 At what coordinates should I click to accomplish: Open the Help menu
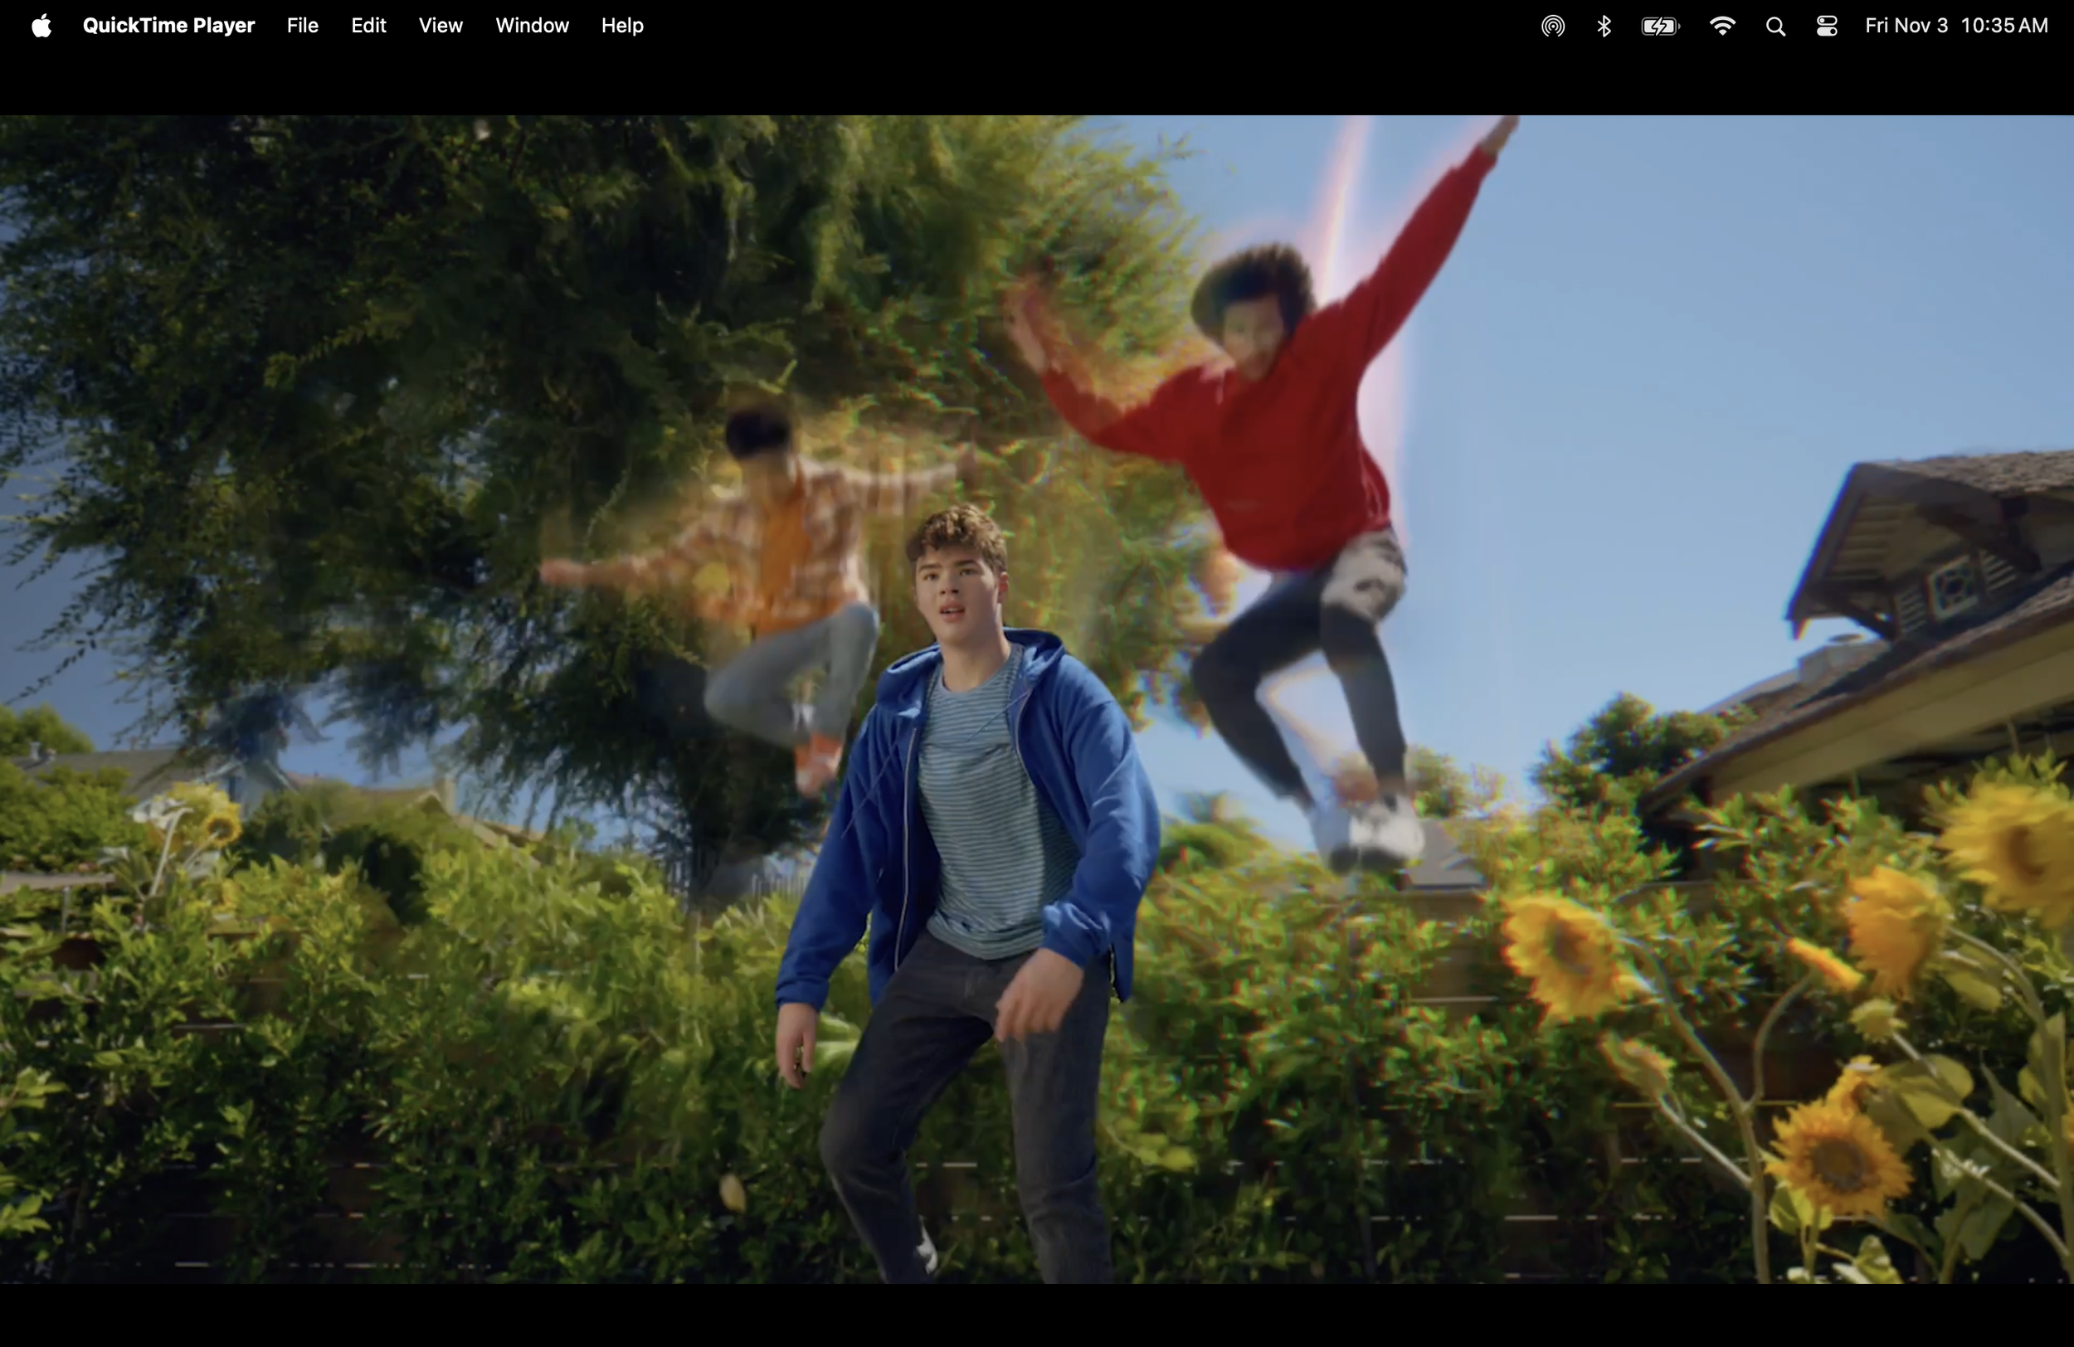[x=621, y=27]
